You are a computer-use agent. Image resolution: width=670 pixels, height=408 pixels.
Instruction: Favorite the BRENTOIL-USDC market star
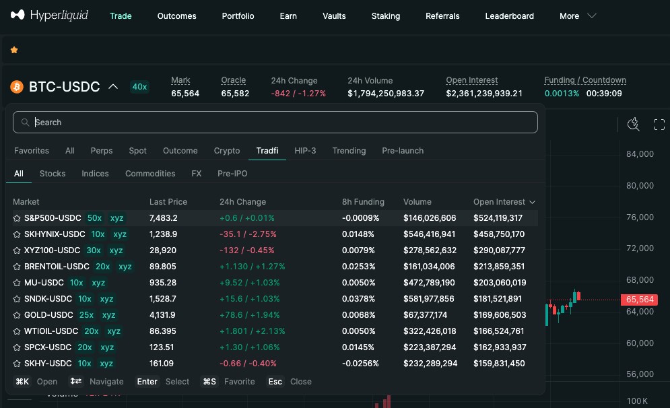pos(17,267)
